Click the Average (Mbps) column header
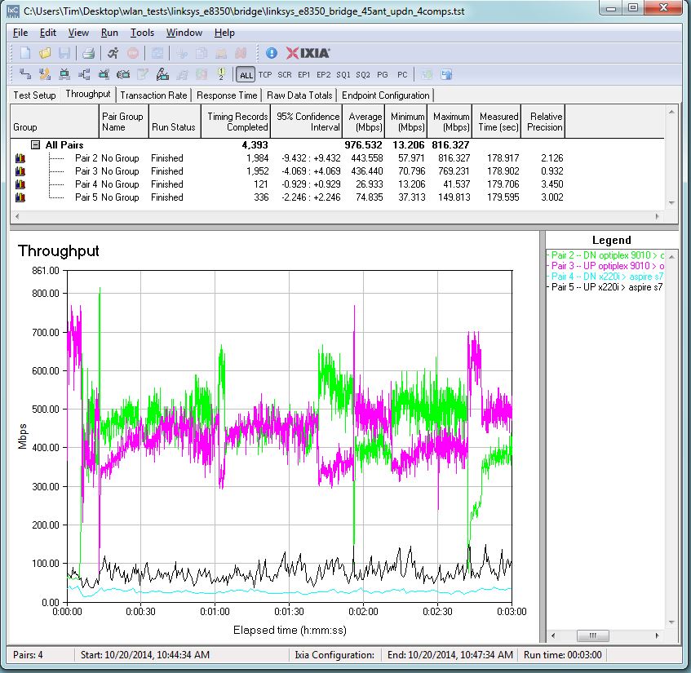 point(365,122)
